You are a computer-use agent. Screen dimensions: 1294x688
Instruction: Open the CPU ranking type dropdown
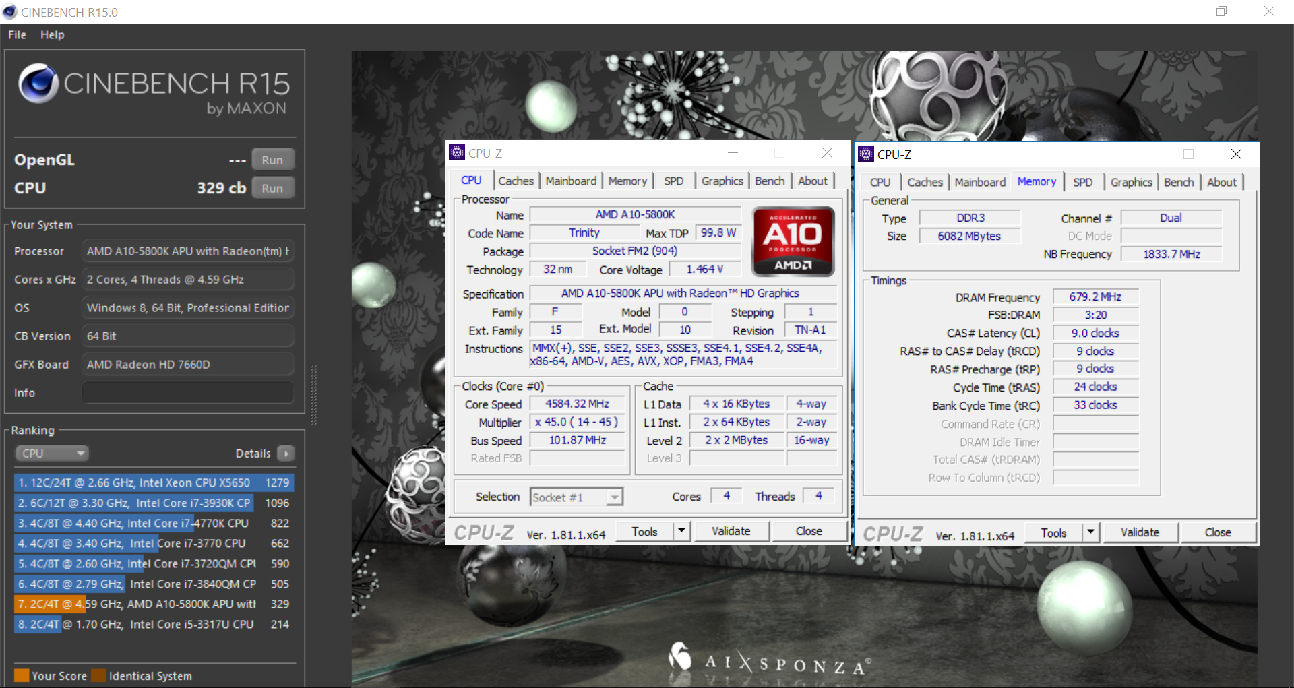[x=53, y=454]
